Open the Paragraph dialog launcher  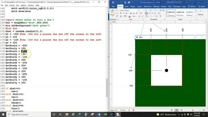coord(164,19)
